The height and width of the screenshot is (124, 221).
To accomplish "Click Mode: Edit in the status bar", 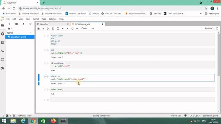I will tap(176, 116).
